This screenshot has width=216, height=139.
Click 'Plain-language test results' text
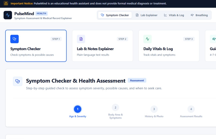[93, 55]
